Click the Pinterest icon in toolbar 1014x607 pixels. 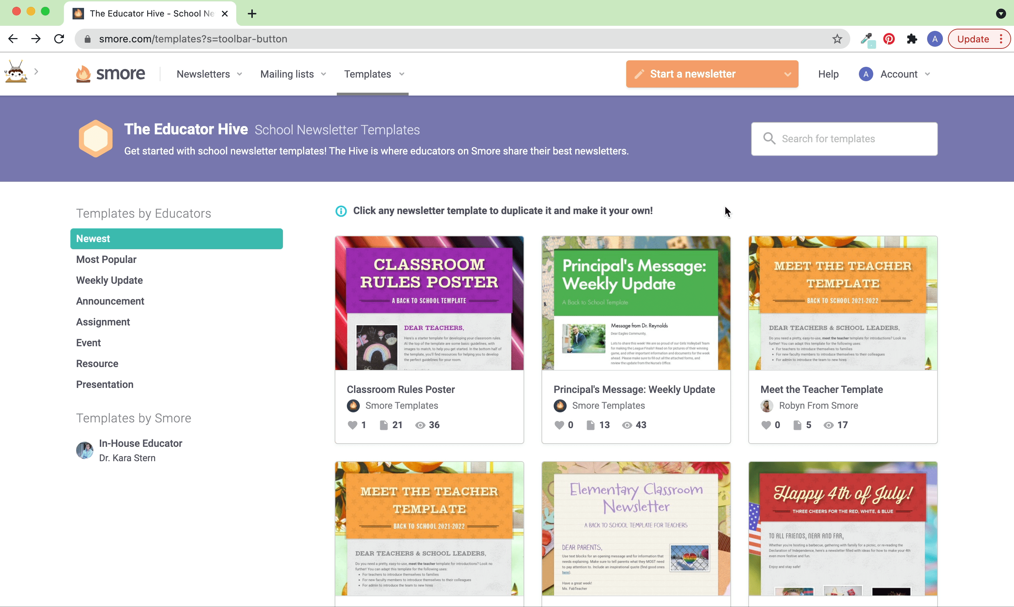(888, 39)
